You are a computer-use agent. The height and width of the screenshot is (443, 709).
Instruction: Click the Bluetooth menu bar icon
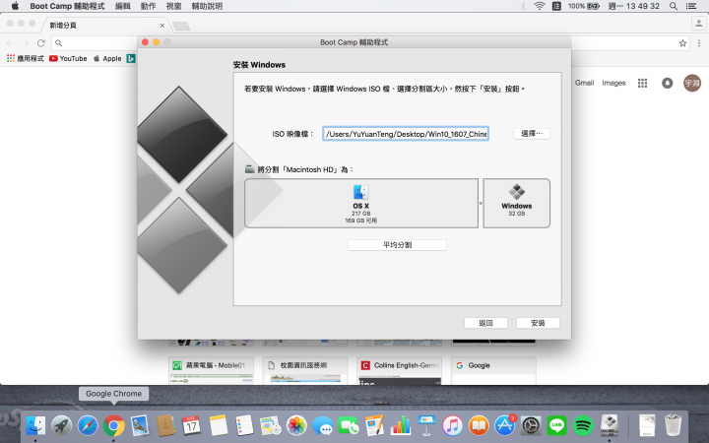pyautogui.click(x=523, y=6)
